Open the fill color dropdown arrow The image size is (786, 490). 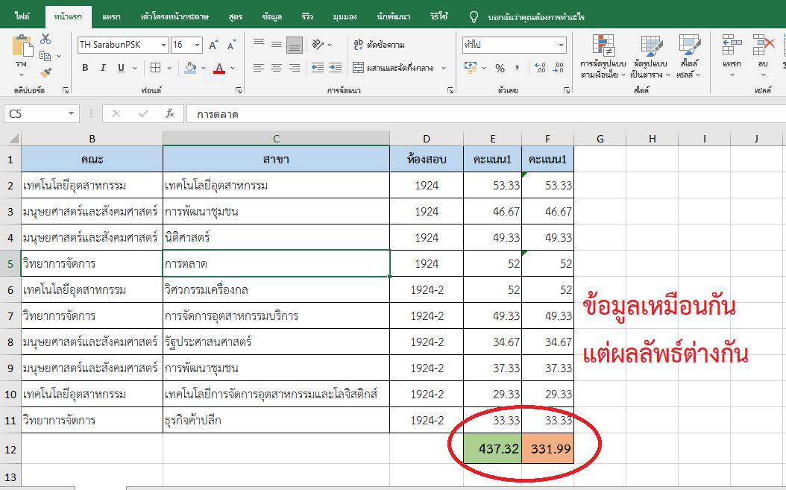[x=204, y=68]
